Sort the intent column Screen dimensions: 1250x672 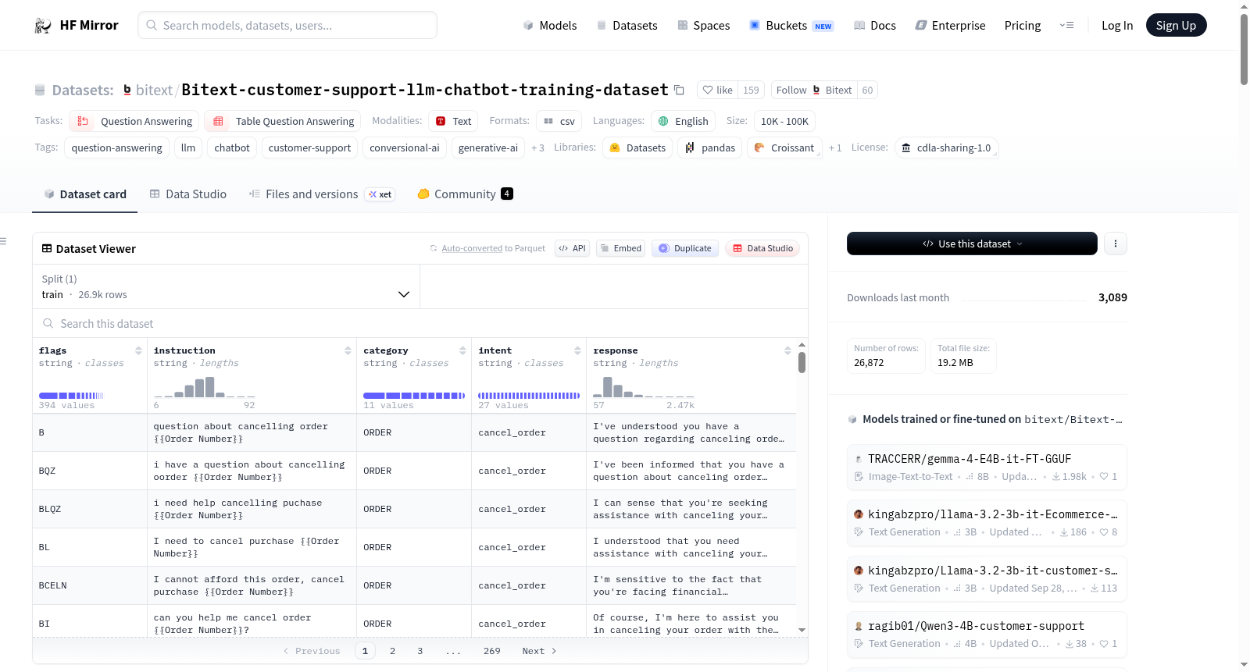pos(577,351)
